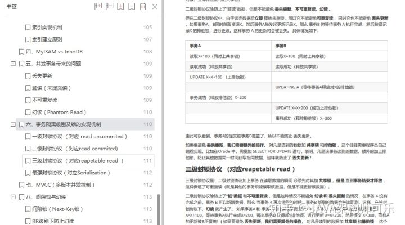The height and width of the screenshot is (225, 405).
Task: Go to 八、间隙锁与幻读 bookmark
Action: point(46,197)
